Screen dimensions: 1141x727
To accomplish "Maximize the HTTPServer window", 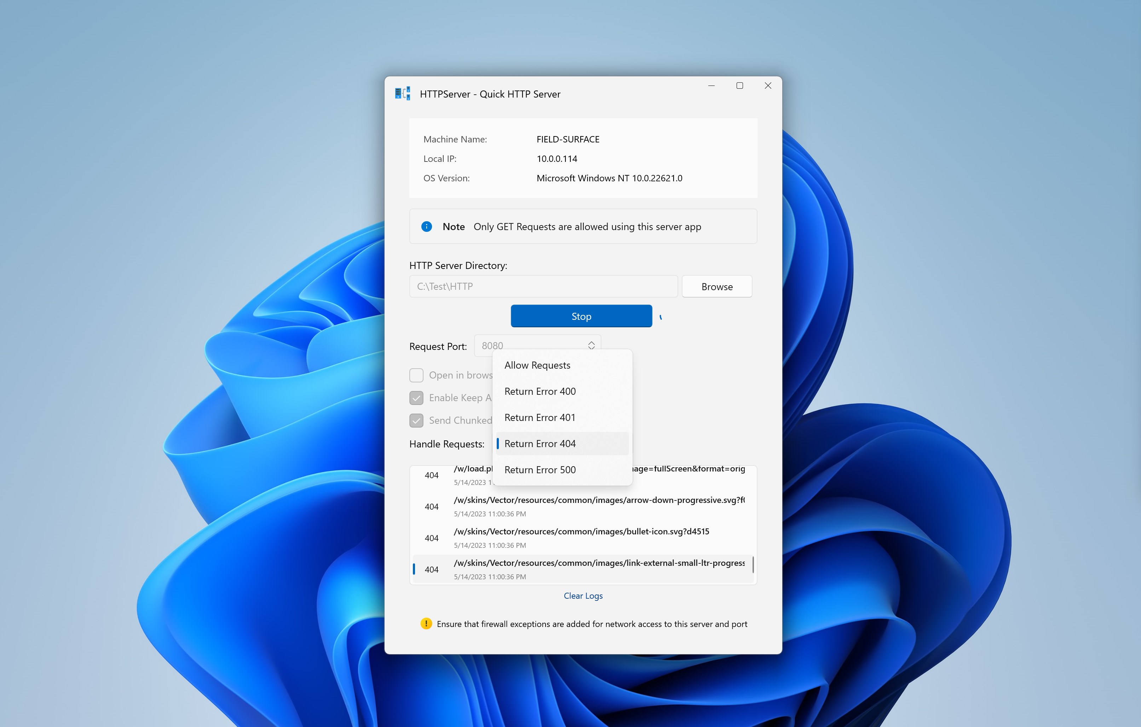I will [740, 86].
